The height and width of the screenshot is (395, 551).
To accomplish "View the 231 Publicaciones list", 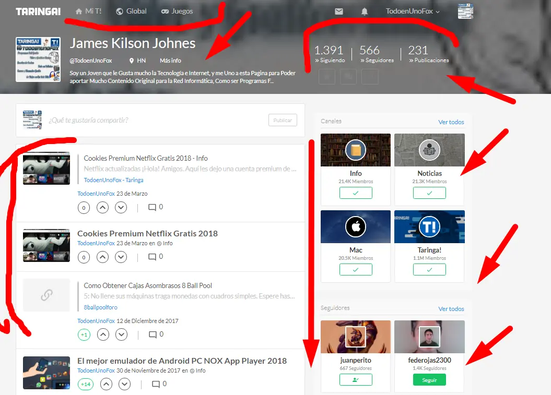I will click(x=429, y=54).
